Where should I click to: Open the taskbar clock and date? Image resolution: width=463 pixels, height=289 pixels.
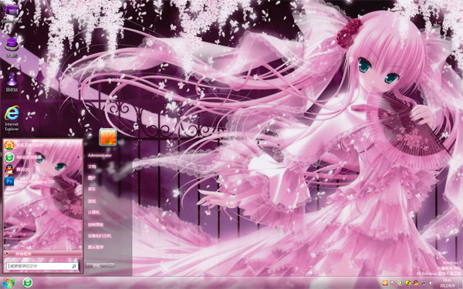(447, 283)
